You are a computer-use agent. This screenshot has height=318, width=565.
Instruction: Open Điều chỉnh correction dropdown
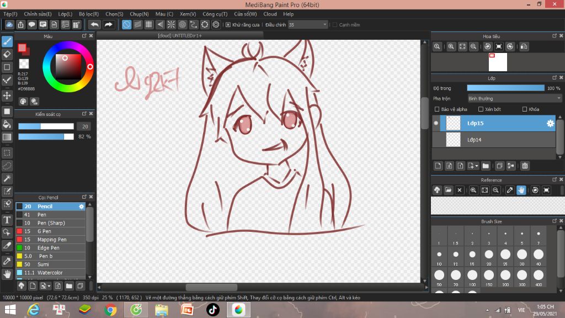pos(308,25)
